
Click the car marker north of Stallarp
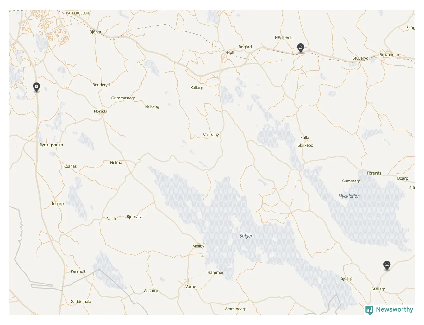click(x=387, y=265)
